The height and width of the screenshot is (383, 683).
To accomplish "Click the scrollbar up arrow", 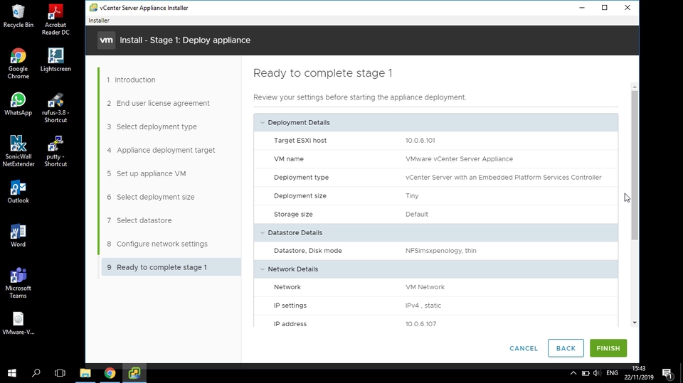I will tap(635, 87).
